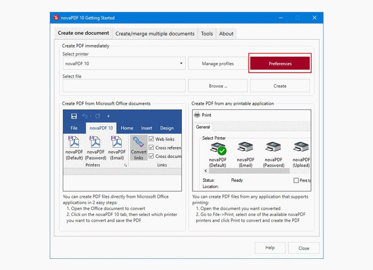
Task: Open Create/merge multiple documents tab
Action: (x=155, y=34)
